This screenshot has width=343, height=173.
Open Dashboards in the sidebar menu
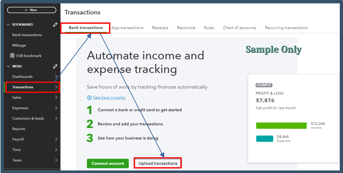pyautogui.click(x=22, y=77)
